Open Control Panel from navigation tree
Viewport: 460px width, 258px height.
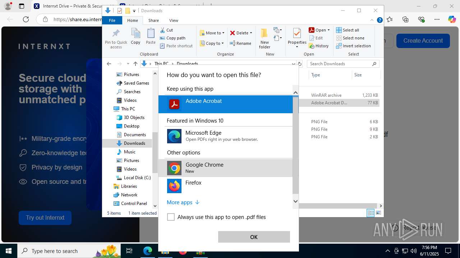pyautogui.click(x=130, y=204)
